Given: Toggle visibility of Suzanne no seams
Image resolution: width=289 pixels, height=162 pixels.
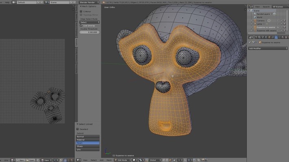Looking at the screenshot, I should (278, 27).
